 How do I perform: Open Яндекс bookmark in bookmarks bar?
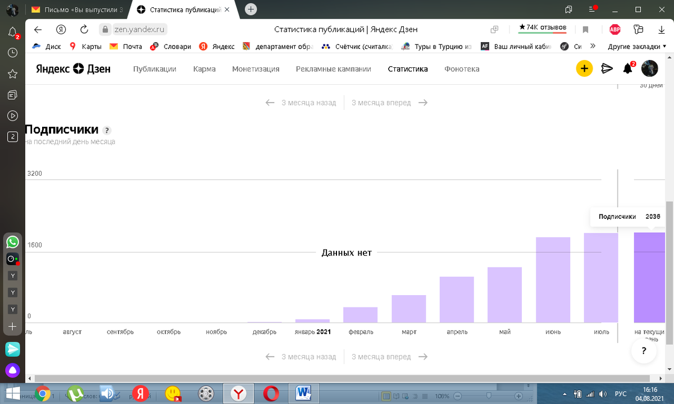pyautogui.click(x=217, y=47)
